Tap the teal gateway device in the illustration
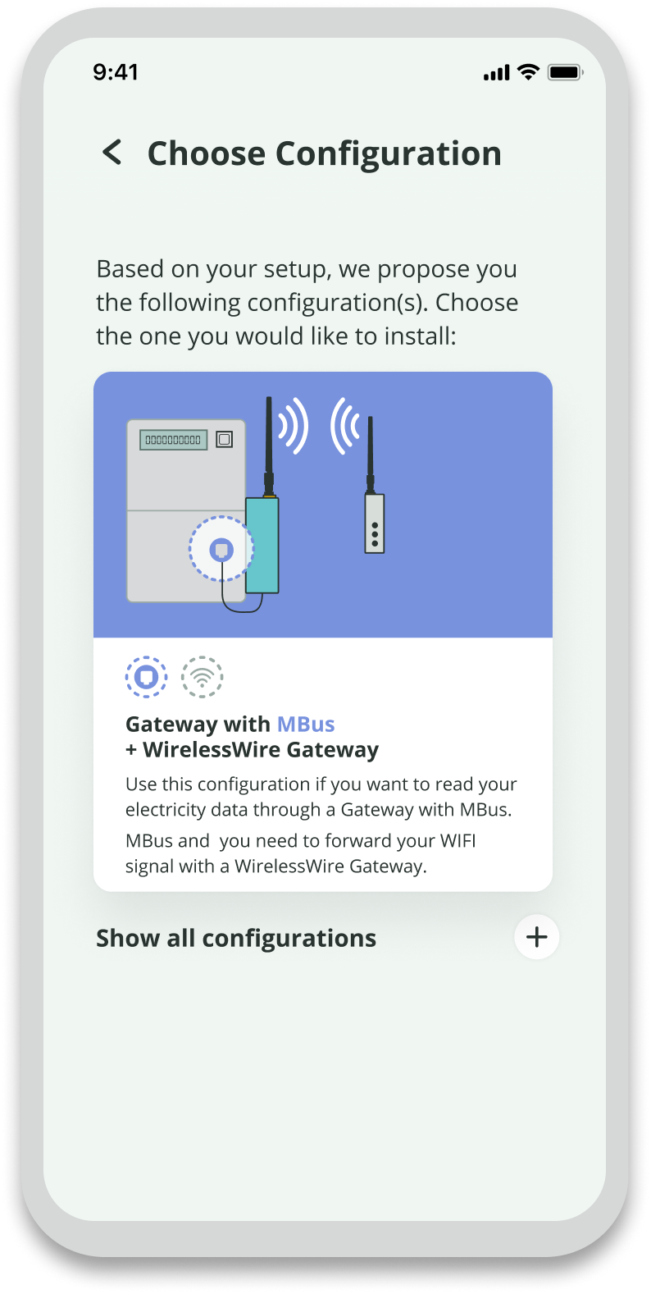 (x=262, y=545)
